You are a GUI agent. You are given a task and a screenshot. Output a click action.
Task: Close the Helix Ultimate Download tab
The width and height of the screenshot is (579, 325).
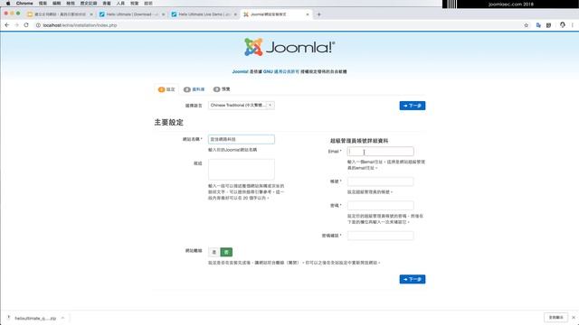[163, 14]
